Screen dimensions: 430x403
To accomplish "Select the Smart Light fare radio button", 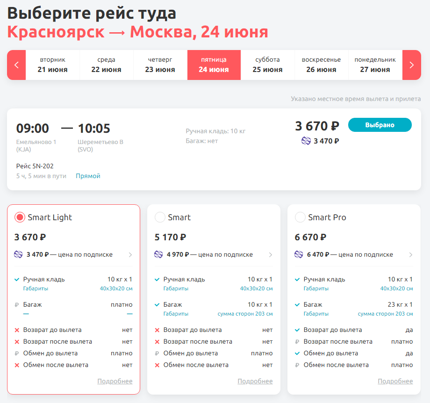I will [20, 217].
